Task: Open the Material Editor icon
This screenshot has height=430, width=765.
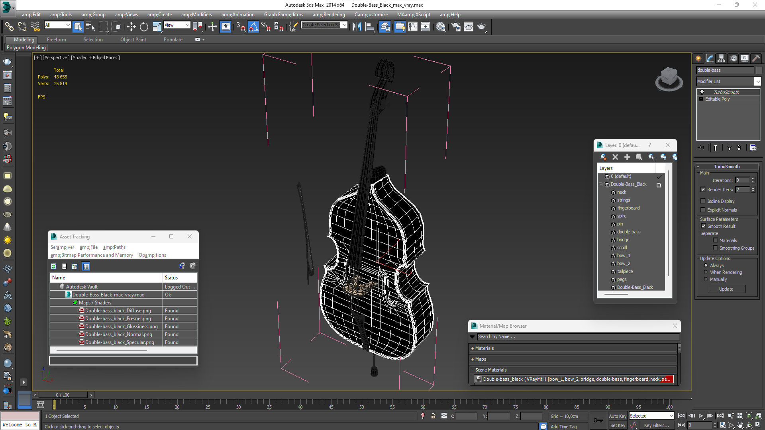Action: [x=441, y=27]
